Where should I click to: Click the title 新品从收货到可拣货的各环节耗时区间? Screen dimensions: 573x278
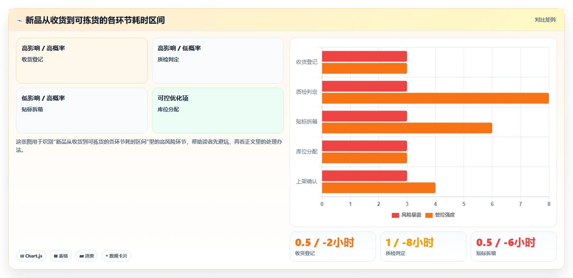click(x=95, y=20)
